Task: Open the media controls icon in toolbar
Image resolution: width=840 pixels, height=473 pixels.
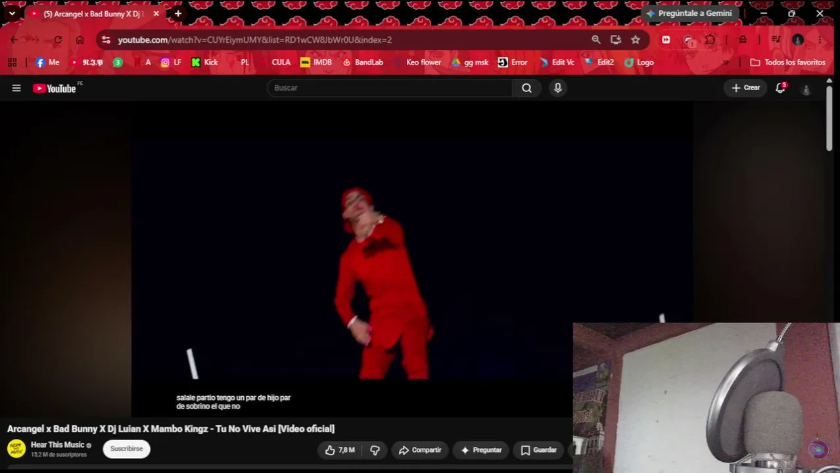Action: pyautogui.click(x=776, y=40)
